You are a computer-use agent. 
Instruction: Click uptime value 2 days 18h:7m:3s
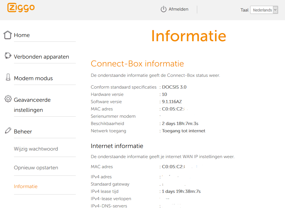pyautogui.click(x=180, y=124)
